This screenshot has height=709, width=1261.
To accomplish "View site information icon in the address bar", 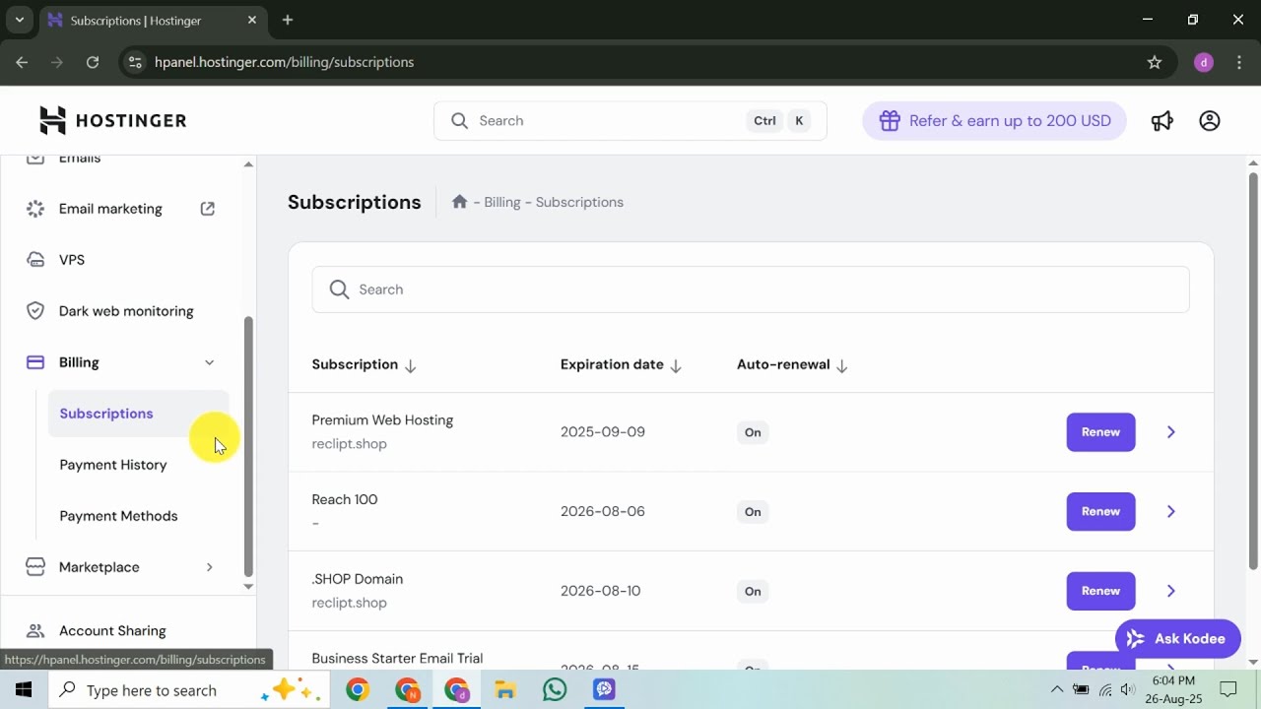I will 135,62.
